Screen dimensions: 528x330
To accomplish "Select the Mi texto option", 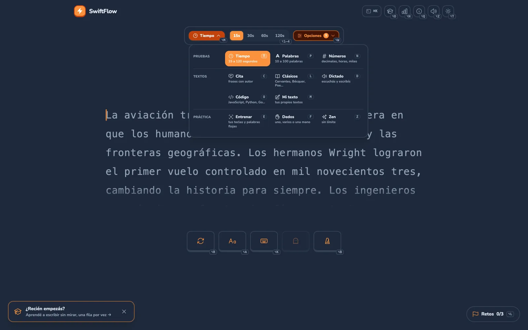I will (294, 99).
